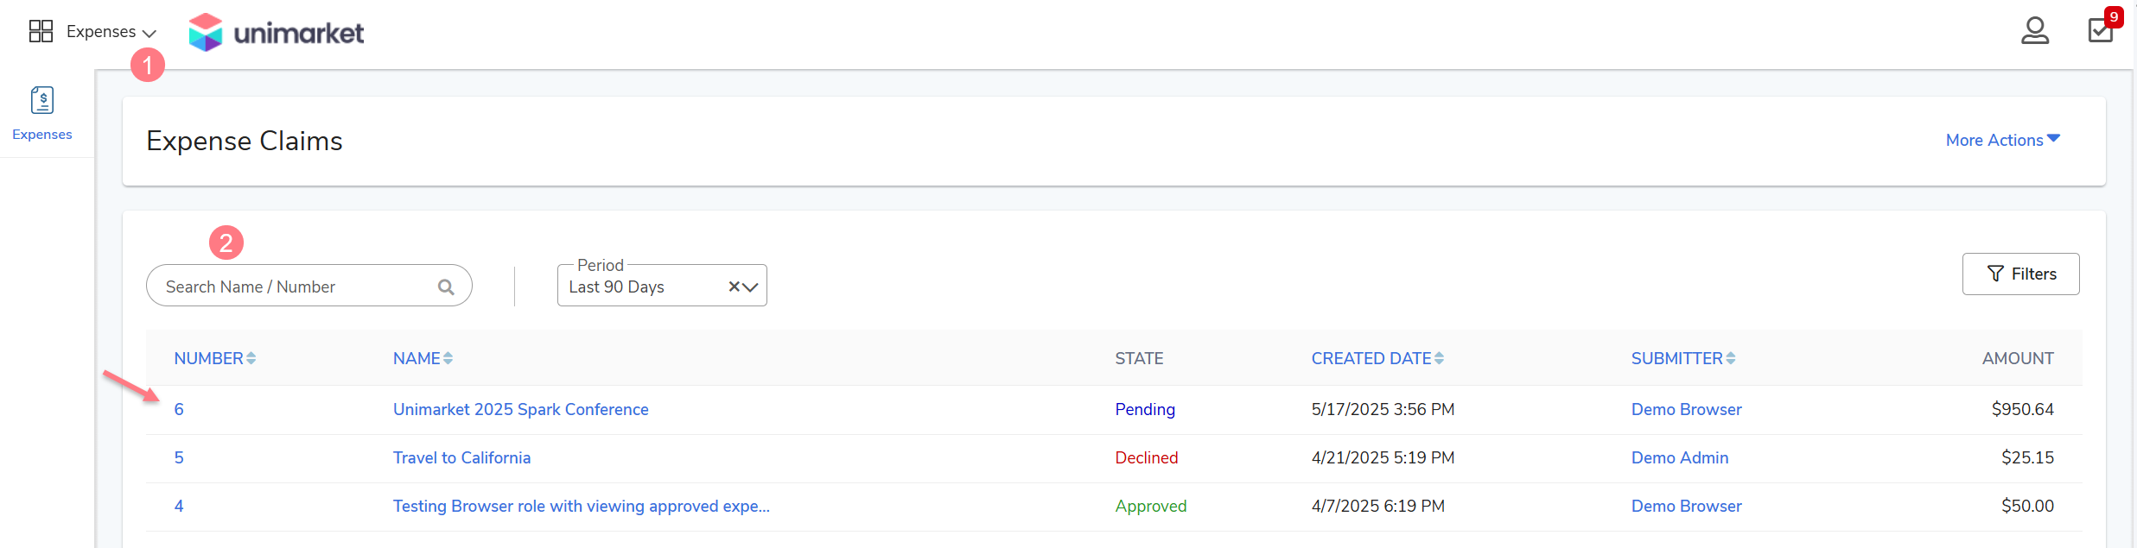Image resolution: width=2137 pixels, height=548 pixels.
Task: Open expense claim number 4
Action: tap(179, 506)
